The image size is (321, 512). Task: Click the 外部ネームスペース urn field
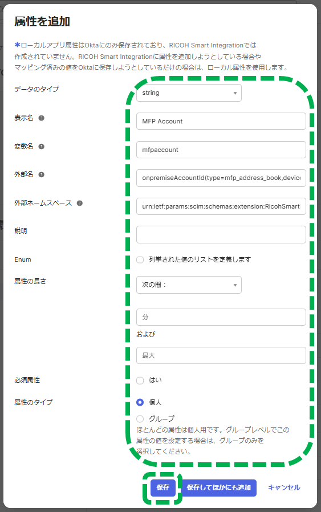click(x=221, y=206)
